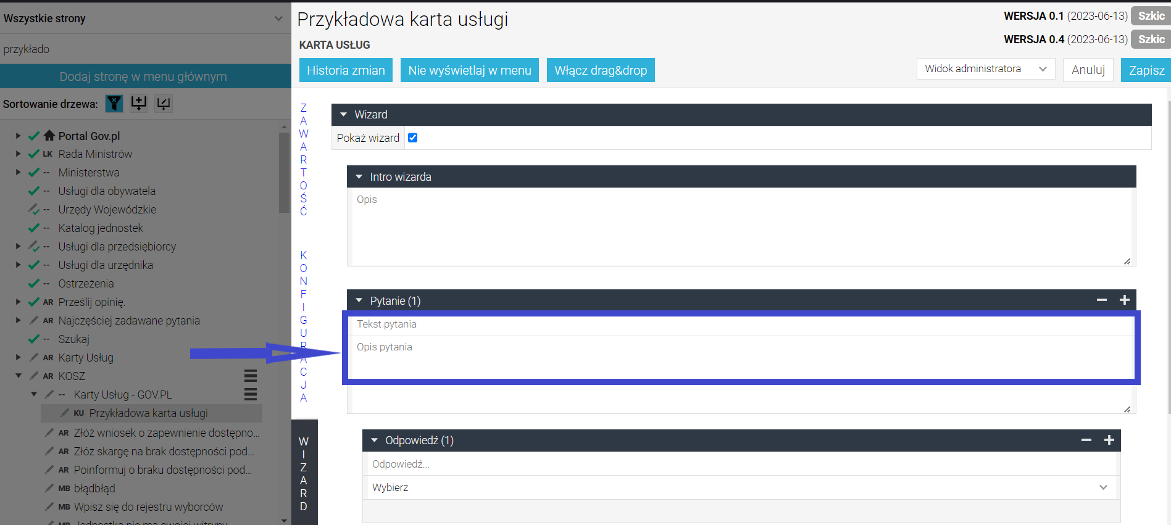Collapse the Wizard section header
The height and width of the screenshot is (525, 1171).
click(741, 115)
